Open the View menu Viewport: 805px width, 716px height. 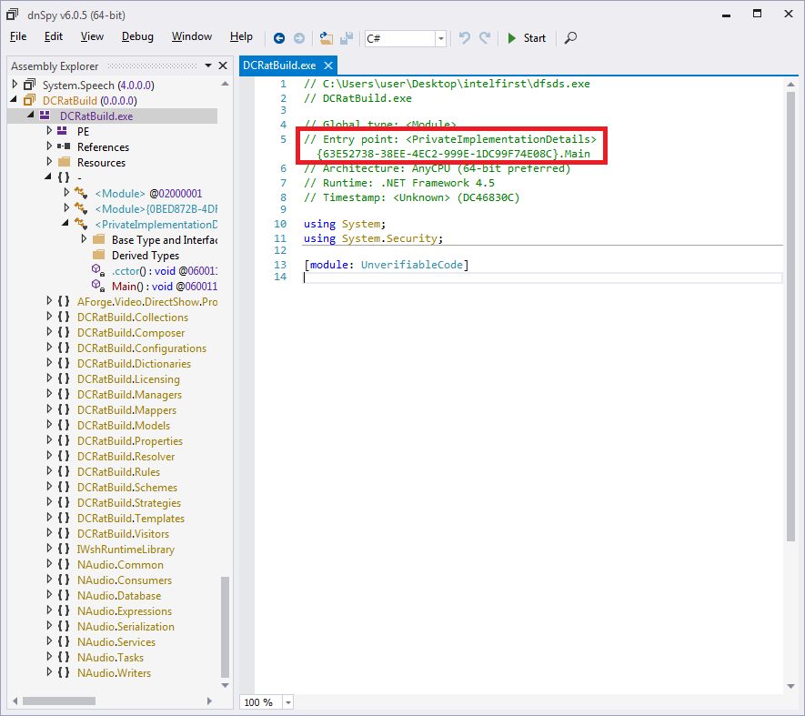tap(92, 36)
